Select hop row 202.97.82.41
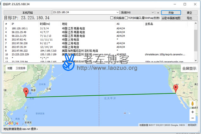Viewport: 201px width, 134px height. [99, 40]
